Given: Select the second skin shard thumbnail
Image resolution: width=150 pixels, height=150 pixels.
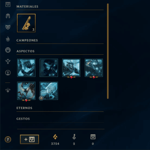Looking at the screenshot, I should (49, 68).
